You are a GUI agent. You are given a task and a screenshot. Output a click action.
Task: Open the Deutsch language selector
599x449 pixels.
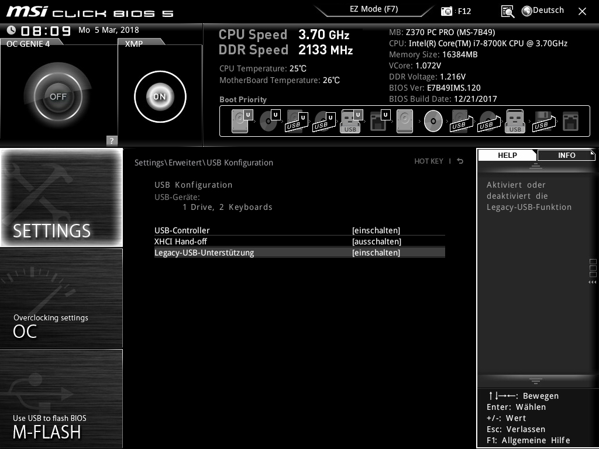(543, 11)
